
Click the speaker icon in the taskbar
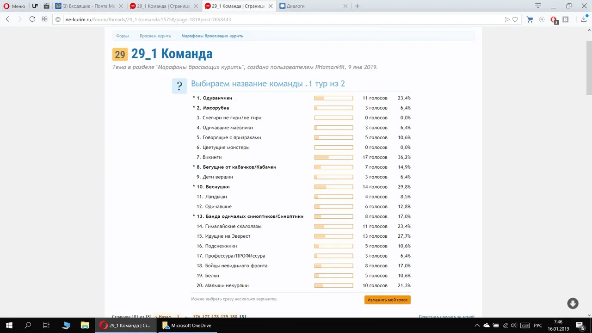(513, 325)
